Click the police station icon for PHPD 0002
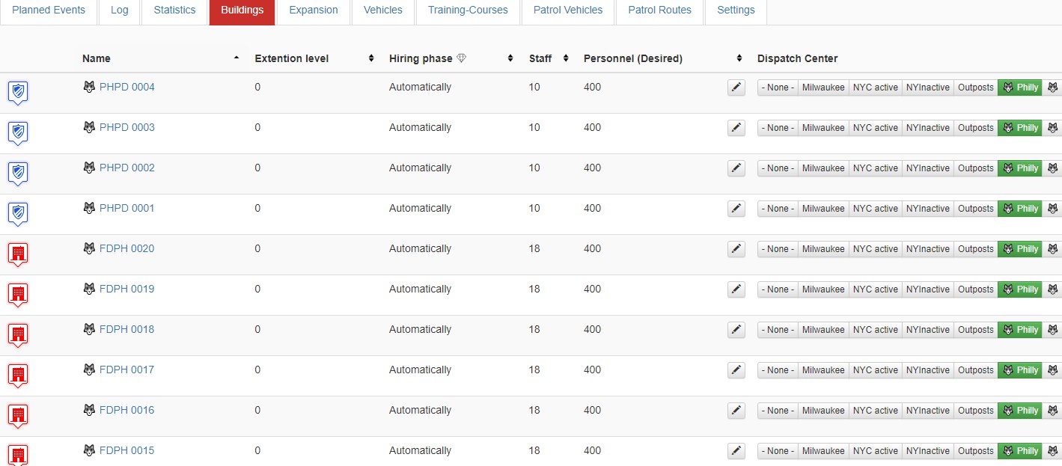 click(18, 174)
